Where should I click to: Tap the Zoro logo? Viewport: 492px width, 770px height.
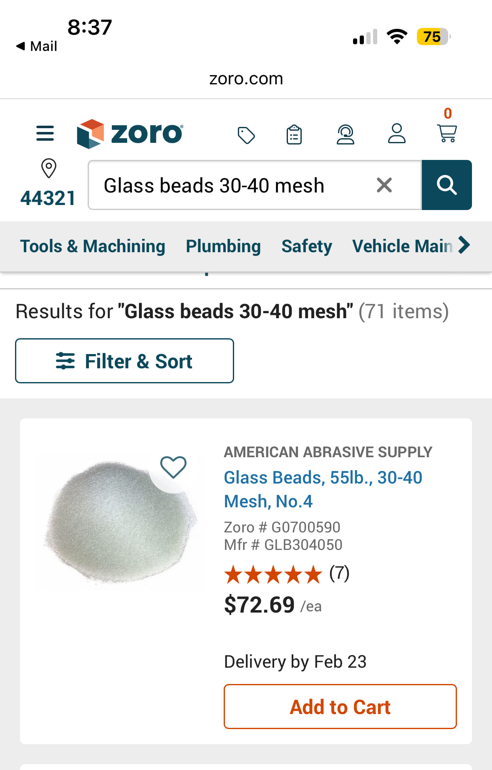(x=130, y=134)
